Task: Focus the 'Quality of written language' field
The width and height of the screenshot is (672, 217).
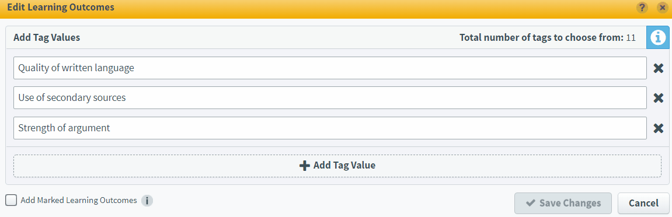Action: point(330,68)
